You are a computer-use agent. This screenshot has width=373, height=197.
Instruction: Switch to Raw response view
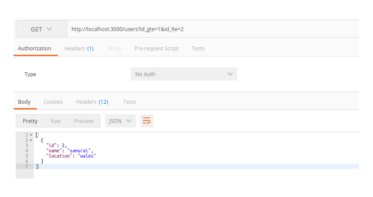tap(56, 121)
